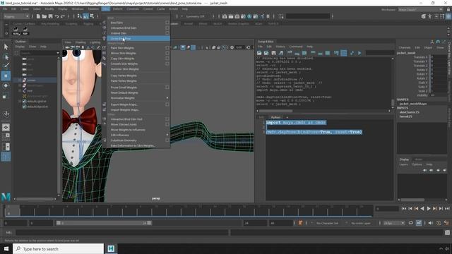Open Mirror Skin Weights options box
This screenshot has width=452, height=254.
click(167, 53)
